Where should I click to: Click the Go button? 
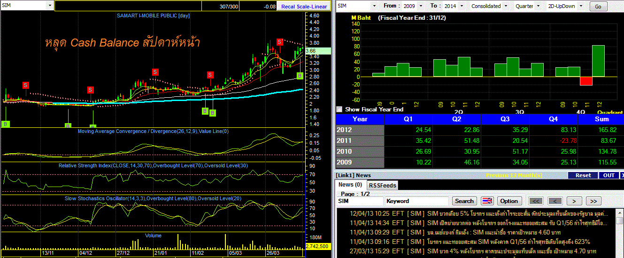click(x=598, y=7)
